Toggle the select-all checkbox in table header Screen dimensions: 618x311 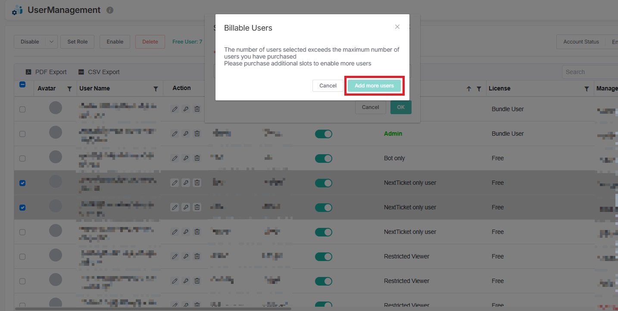click(x=22, y=85)
